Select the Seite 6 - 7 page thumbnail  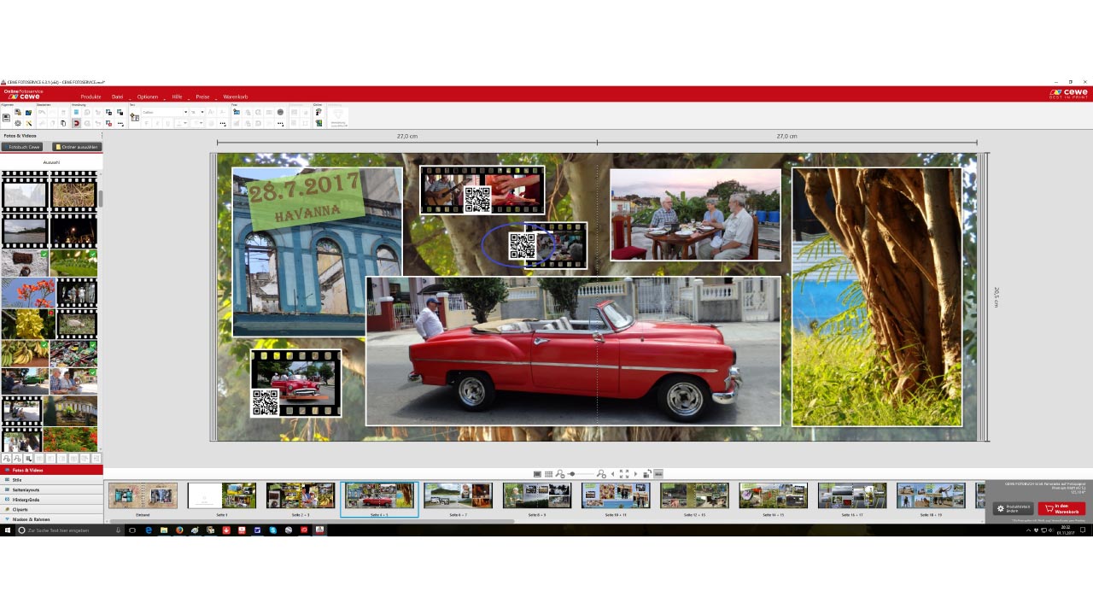(458, 496)
